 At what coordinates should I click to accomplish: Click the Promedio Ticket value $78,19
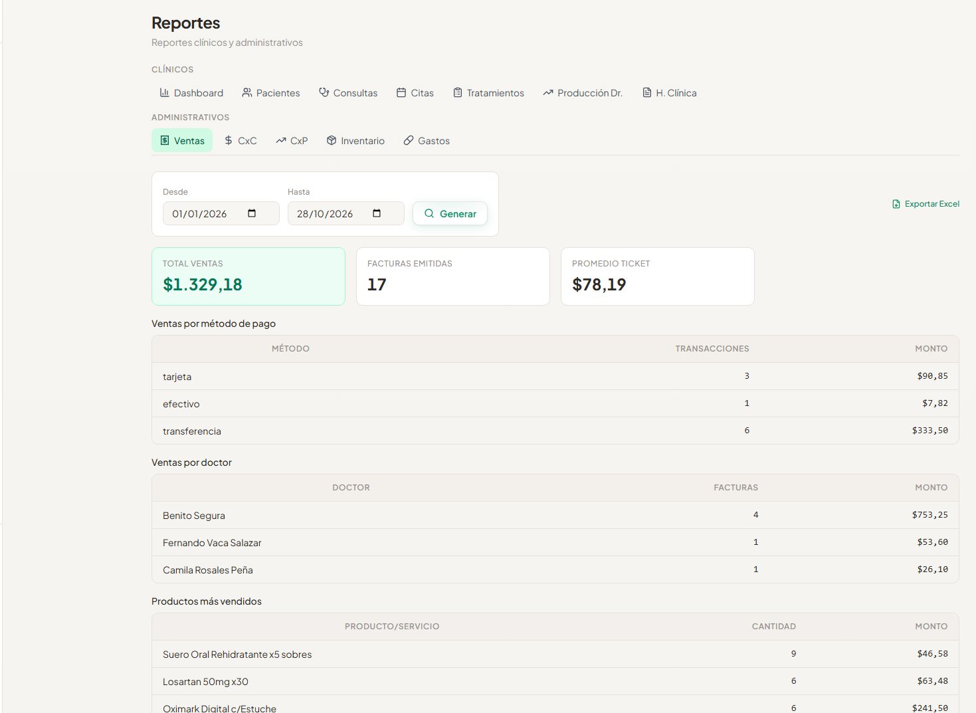[x=599, y=284]
